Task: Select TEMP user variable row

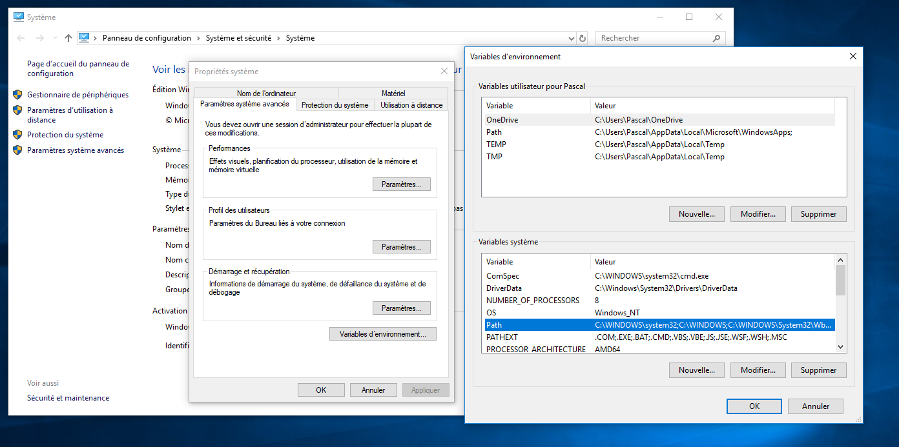Action: 659,144
